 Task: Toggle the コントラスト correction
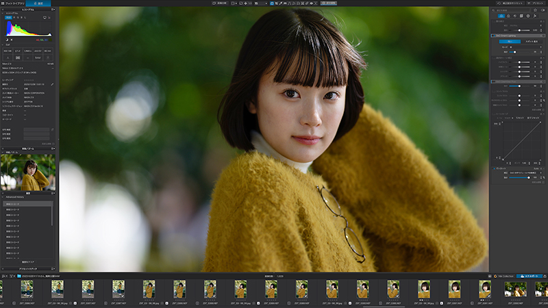(494, 92)
